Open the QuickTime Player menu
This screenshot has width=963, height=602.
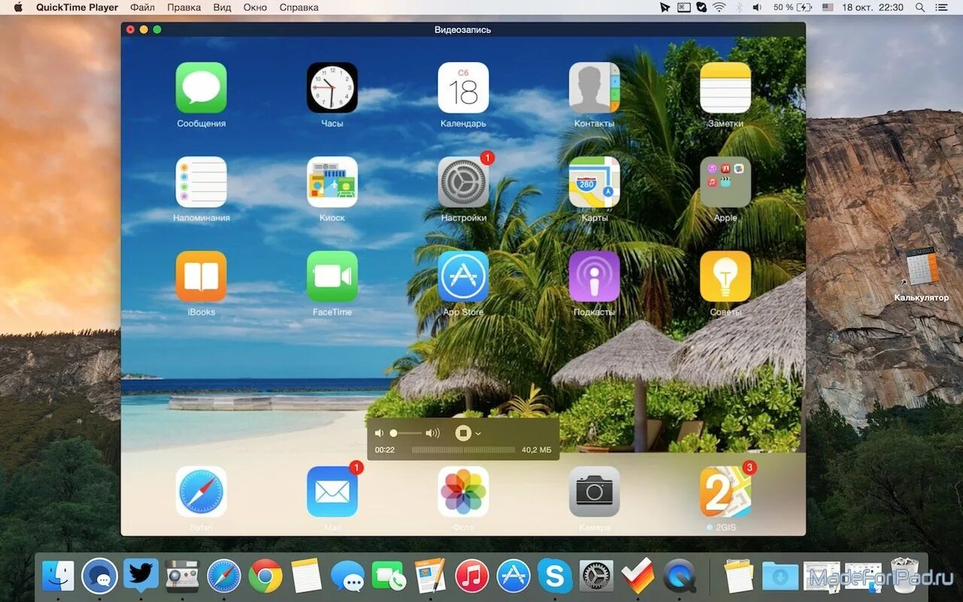[x=77, y=8]
